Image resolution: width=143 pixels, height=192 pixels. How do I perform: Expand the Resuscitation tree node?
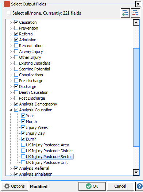[11, 46]
